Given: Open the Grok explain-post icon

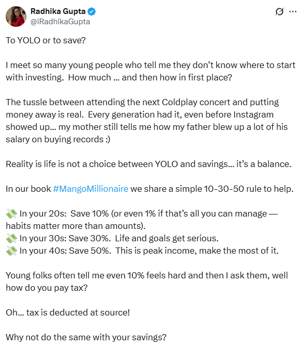Looking at the screenshot, I should pyautogui.click(x=279, y=11).
